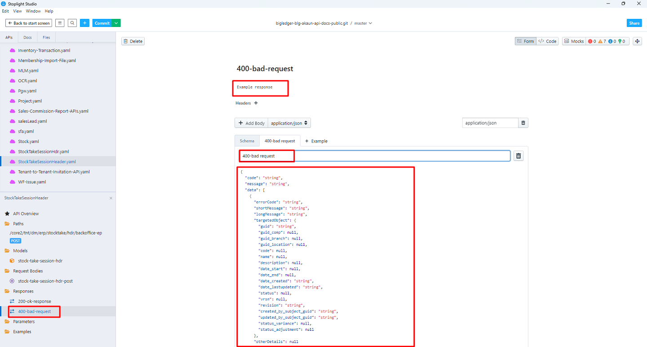Open the Mocks panel

[x=574, y=41]
